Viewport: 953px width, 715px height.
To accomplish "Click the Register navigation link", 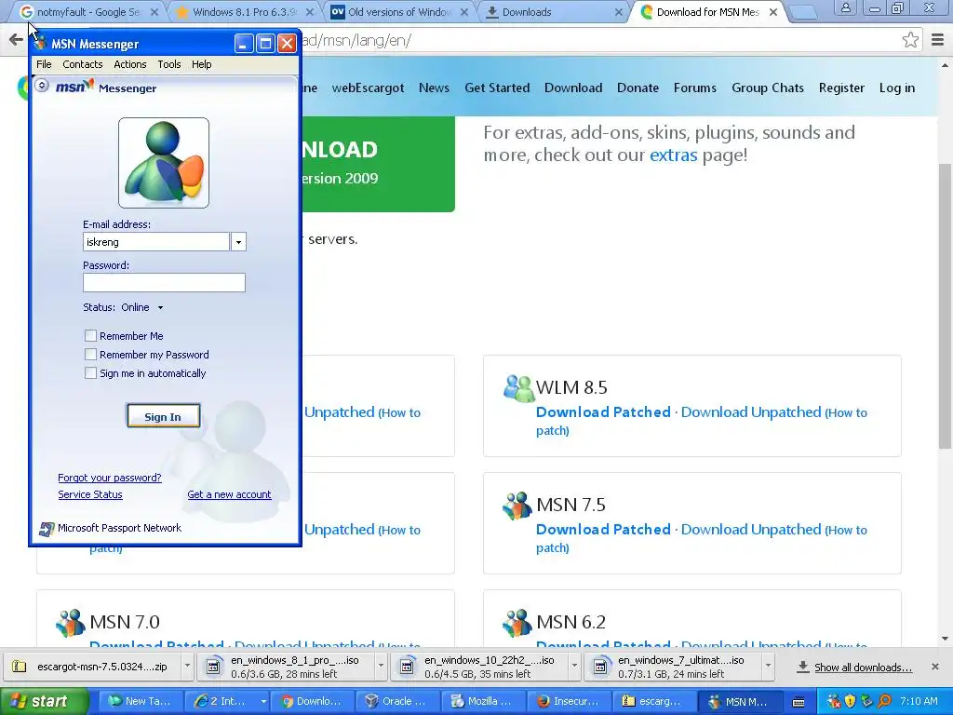I will coord(841,88).
